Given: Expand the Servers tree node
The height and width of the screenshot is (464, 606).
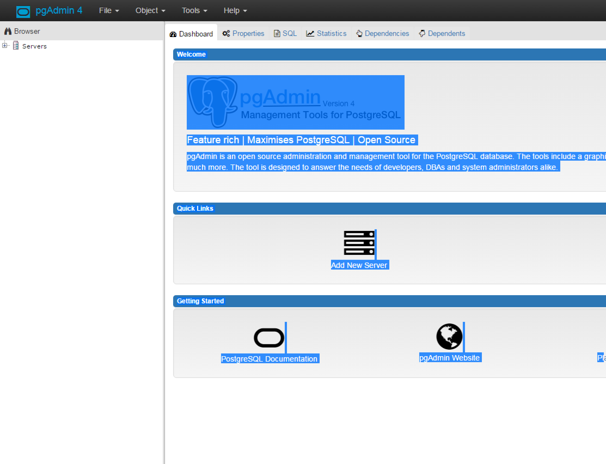Looking at the screenshot, I should 4,45.
